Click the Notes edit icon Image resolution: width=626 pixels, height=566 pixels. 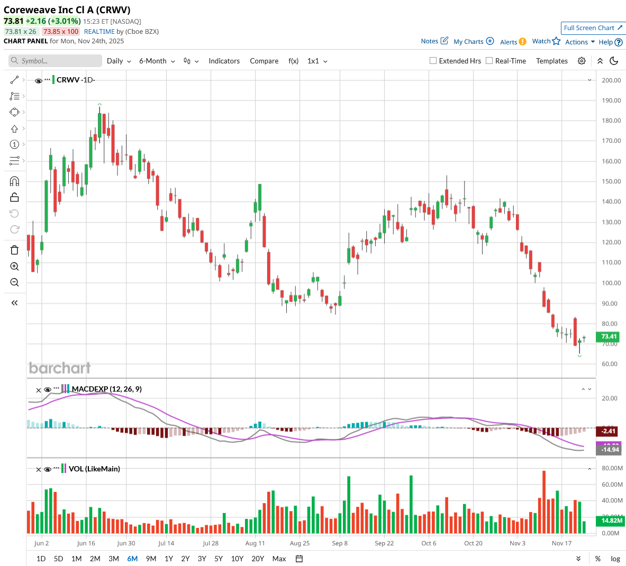click(444, 41)
